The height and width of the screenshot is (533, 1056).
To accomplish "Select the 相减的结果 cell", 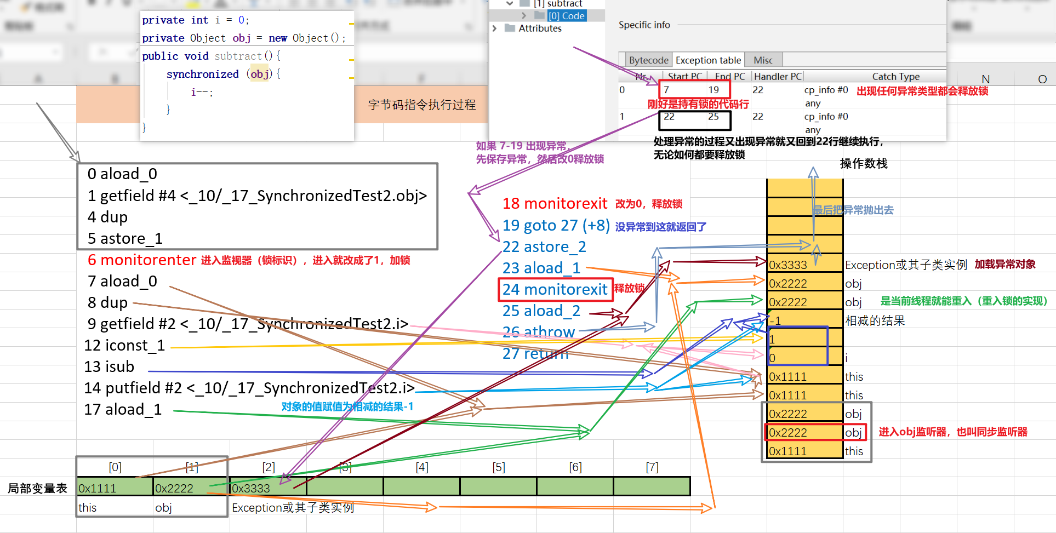I will coord(875,320).
